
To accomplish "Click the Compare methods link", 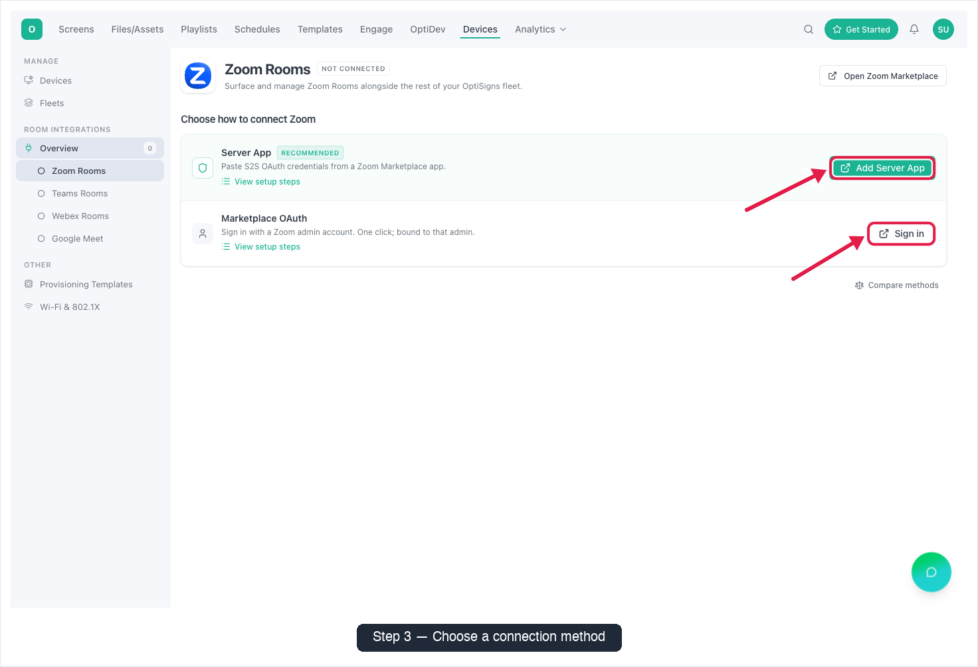I will coord(896,285).
